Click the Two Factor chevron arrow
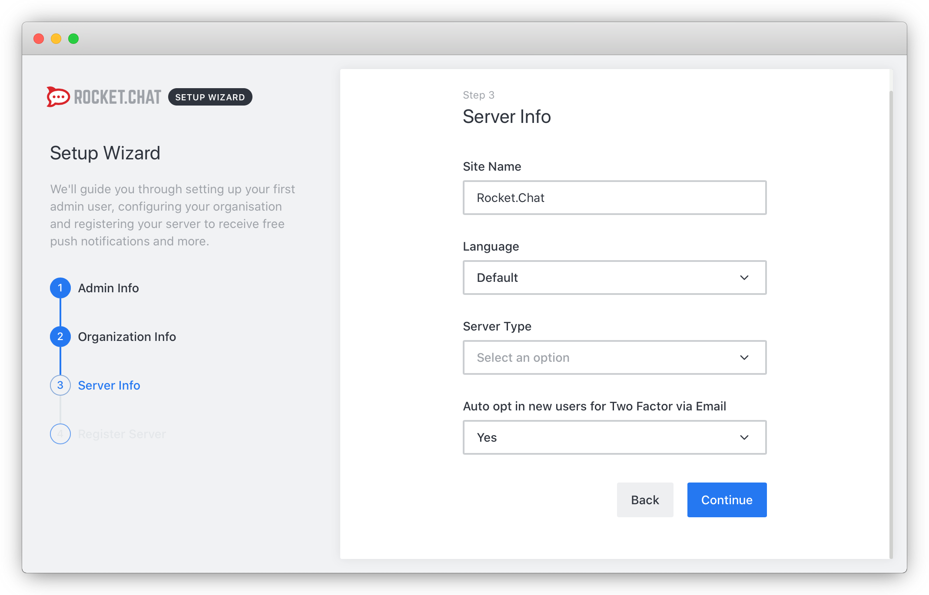Screen dimensions: 929x595 click(x=744, y=437)
